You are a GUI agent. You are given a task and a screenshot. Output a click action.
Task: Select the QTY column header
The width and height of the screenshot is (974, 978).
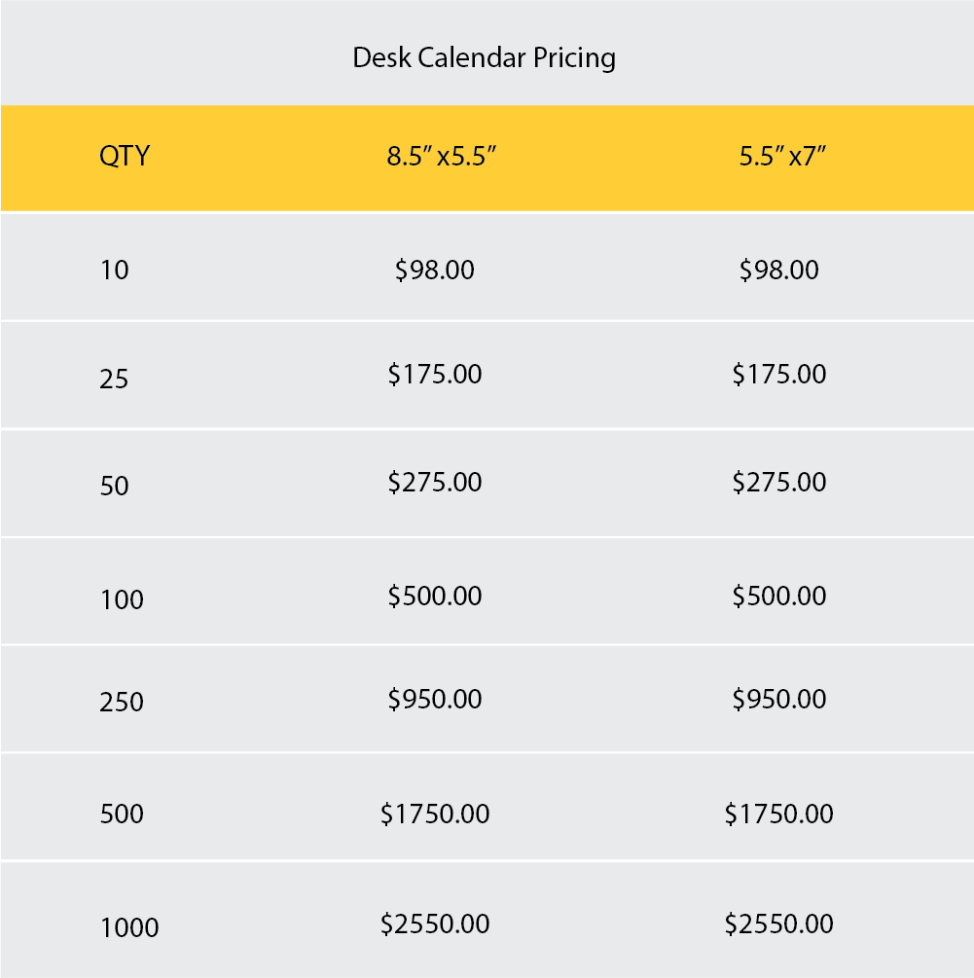coord(125,156)
